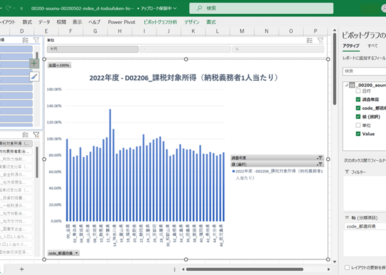The height and width of the screenshot is (275, 386).
Task: Open the chart styles paintbrush button
Action: pos(34,77)
